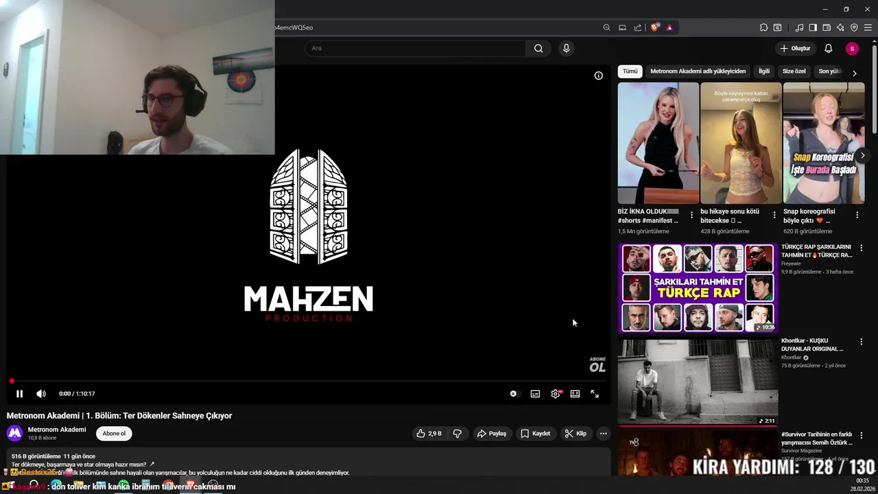This screenshot has height=494, width=878.
Task: Click the taskbar clock showing 00:35
Action: tap(862, 480)
